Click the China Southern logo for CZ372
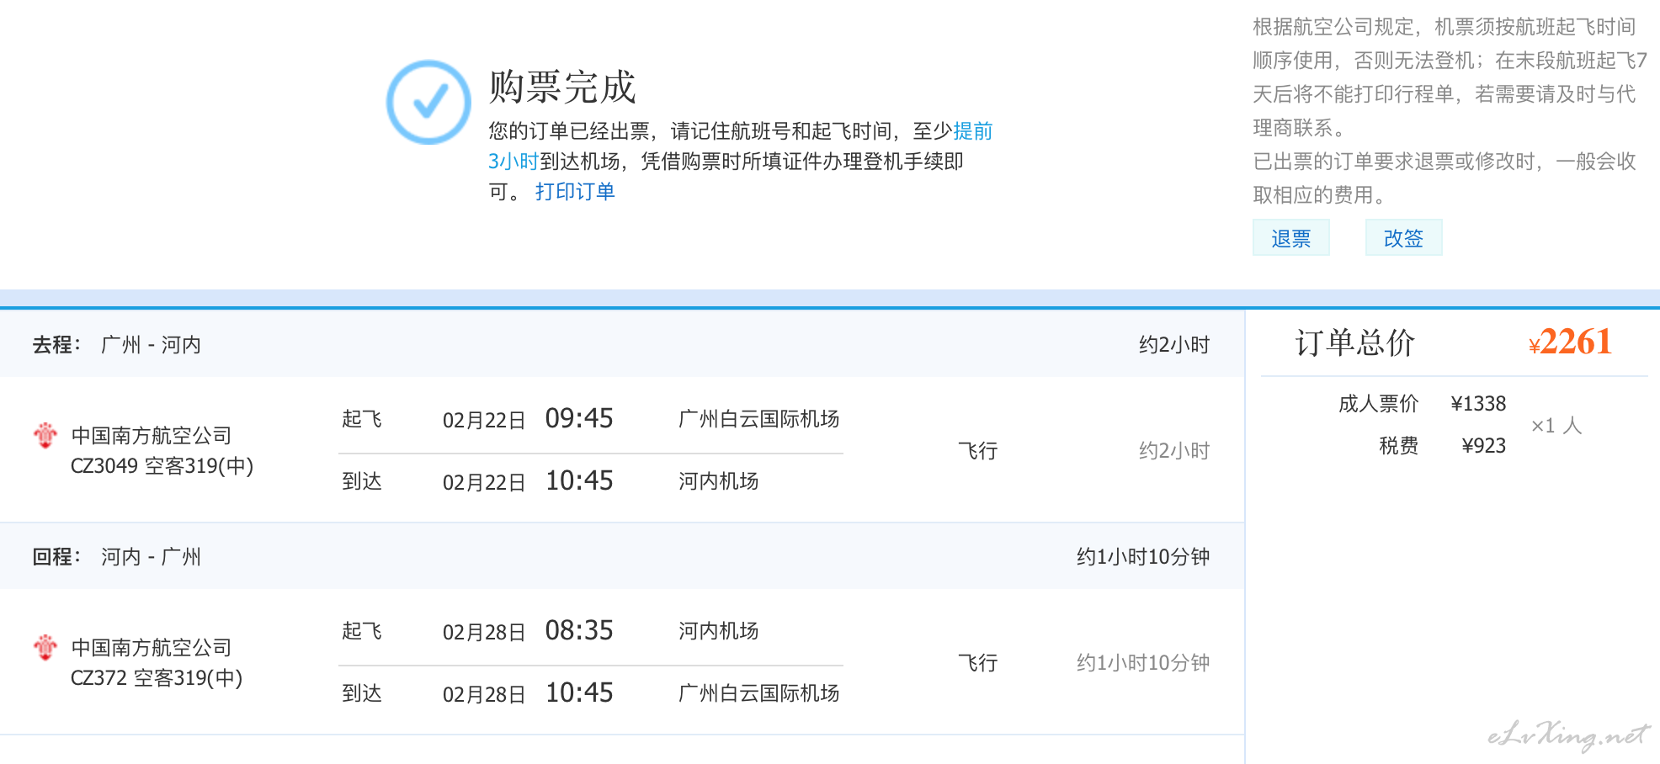 point(45,647)
